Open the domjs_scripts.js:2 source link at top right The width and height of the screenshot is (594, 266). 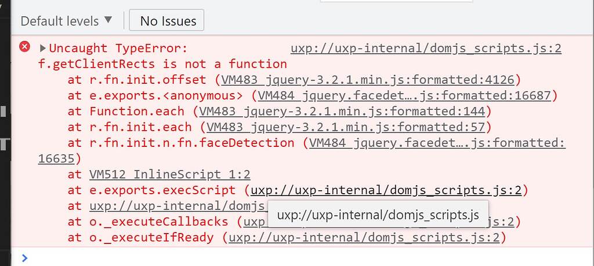click(426, 49)
